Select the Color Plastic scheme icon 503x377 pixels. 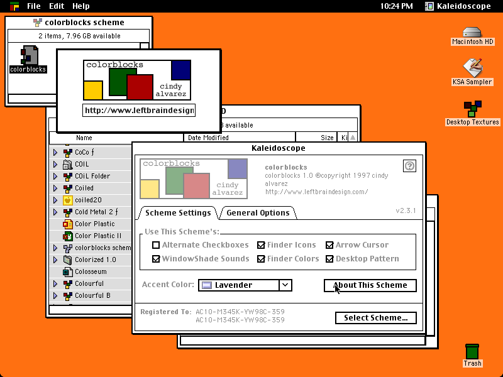coord(67,224)
